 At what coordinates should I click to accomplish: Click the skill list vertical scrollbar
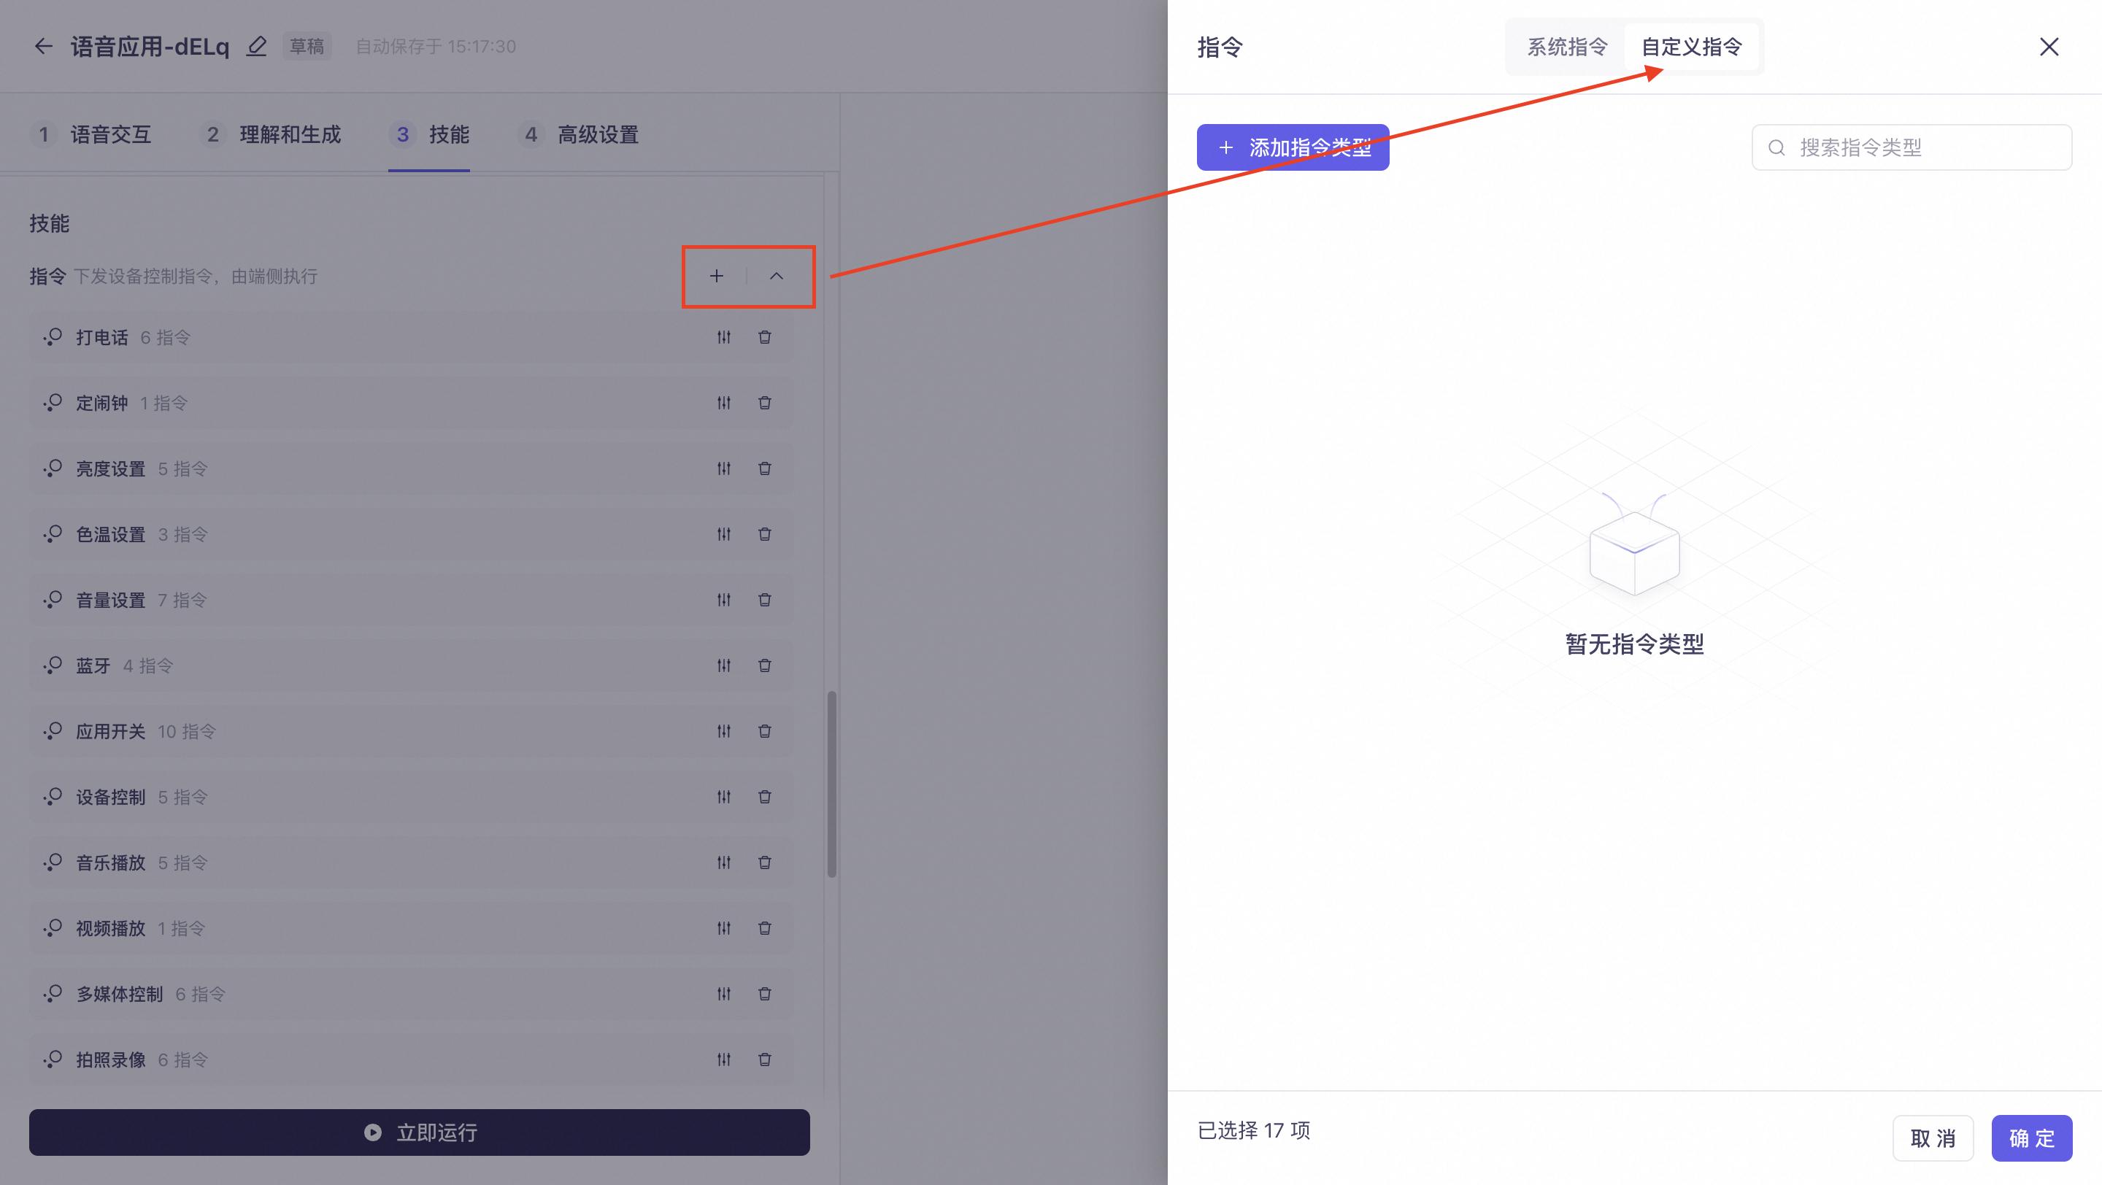831,783
